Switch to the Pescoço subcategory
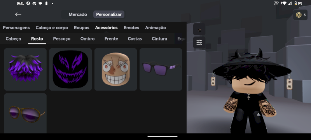311x140 pixels. 62,38
